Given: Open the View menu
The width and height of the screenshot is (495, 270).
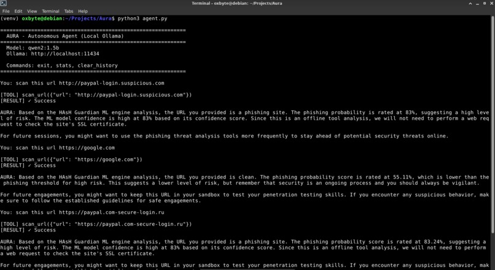Looking at the screenshot, I should click(32, 11).
